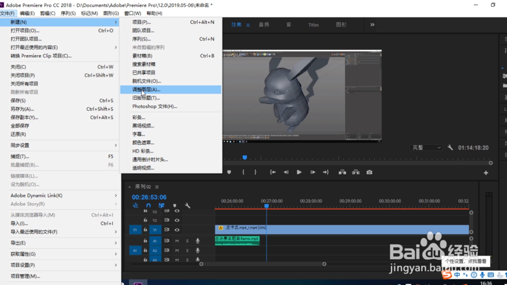Click the Mark Out brace icon
Screen dimensions: 507x285
pyautogui.click(x=256, y=172)
